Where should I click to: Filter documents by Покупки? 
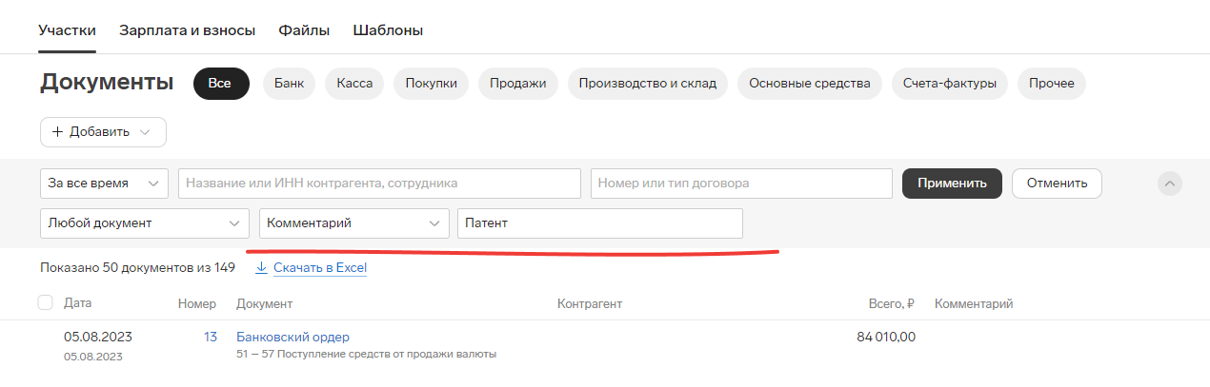point(431,83)
